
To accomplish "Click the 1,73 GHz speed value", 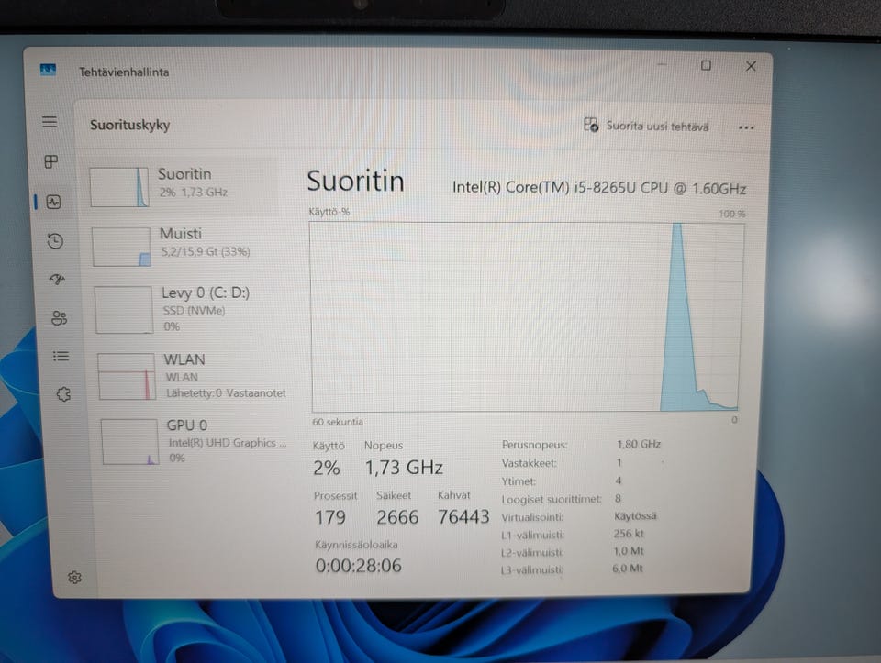I will [404, 468].
